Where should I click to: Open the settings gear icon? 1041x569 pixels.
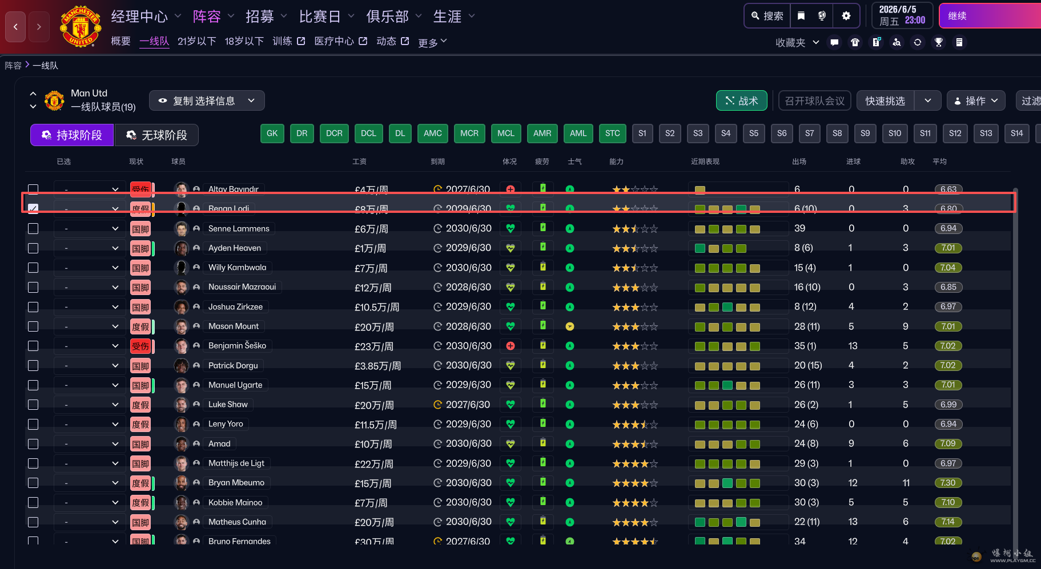click(x=846, y=16)
